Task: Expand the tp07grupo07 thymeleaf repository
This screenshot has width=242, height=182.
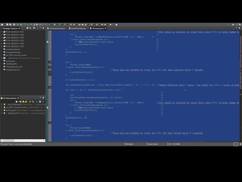Action: [x=2, y=110]
